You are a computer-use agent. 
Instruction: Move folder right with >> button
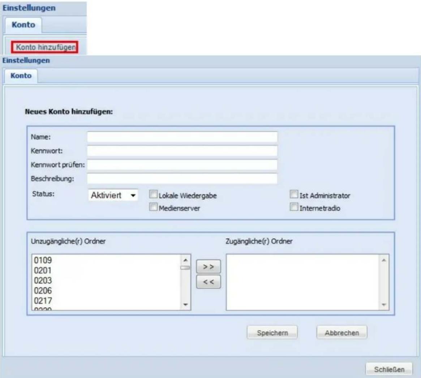[209, 267]
